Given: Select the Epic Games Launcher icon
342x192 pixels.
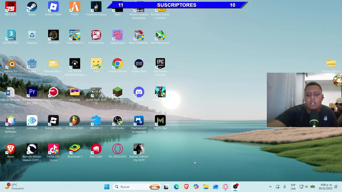Looking at the screenshot, I should tap(160, 64).
